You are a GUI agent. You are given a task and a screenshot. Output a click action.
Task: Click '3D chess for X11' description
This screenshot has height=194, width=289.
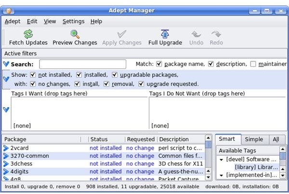[x=181, y=164]
